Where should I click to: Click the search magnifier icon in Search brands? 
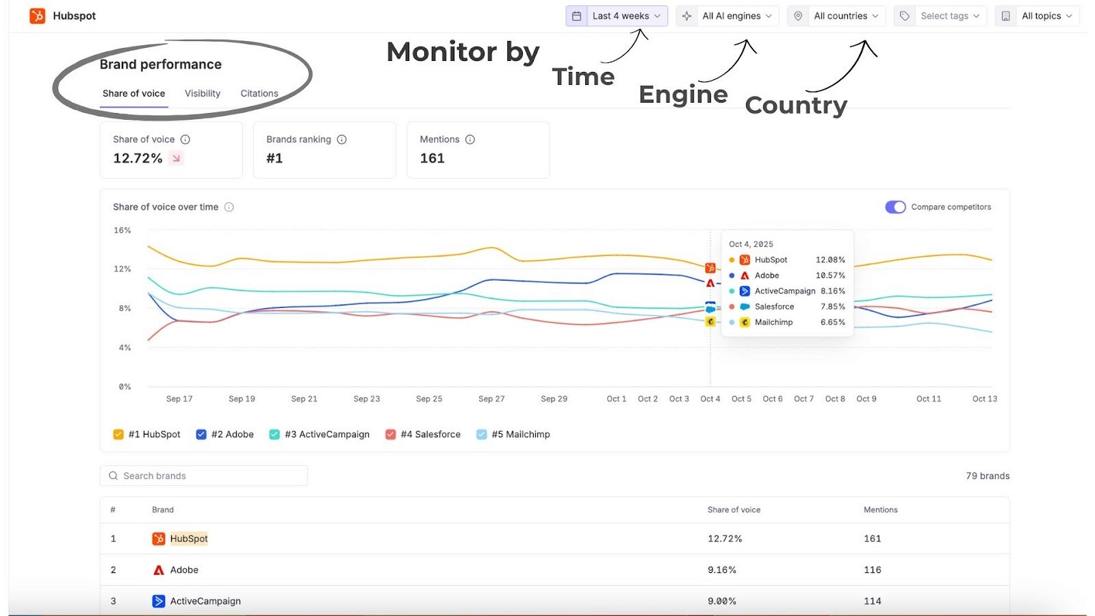point(114,476)
